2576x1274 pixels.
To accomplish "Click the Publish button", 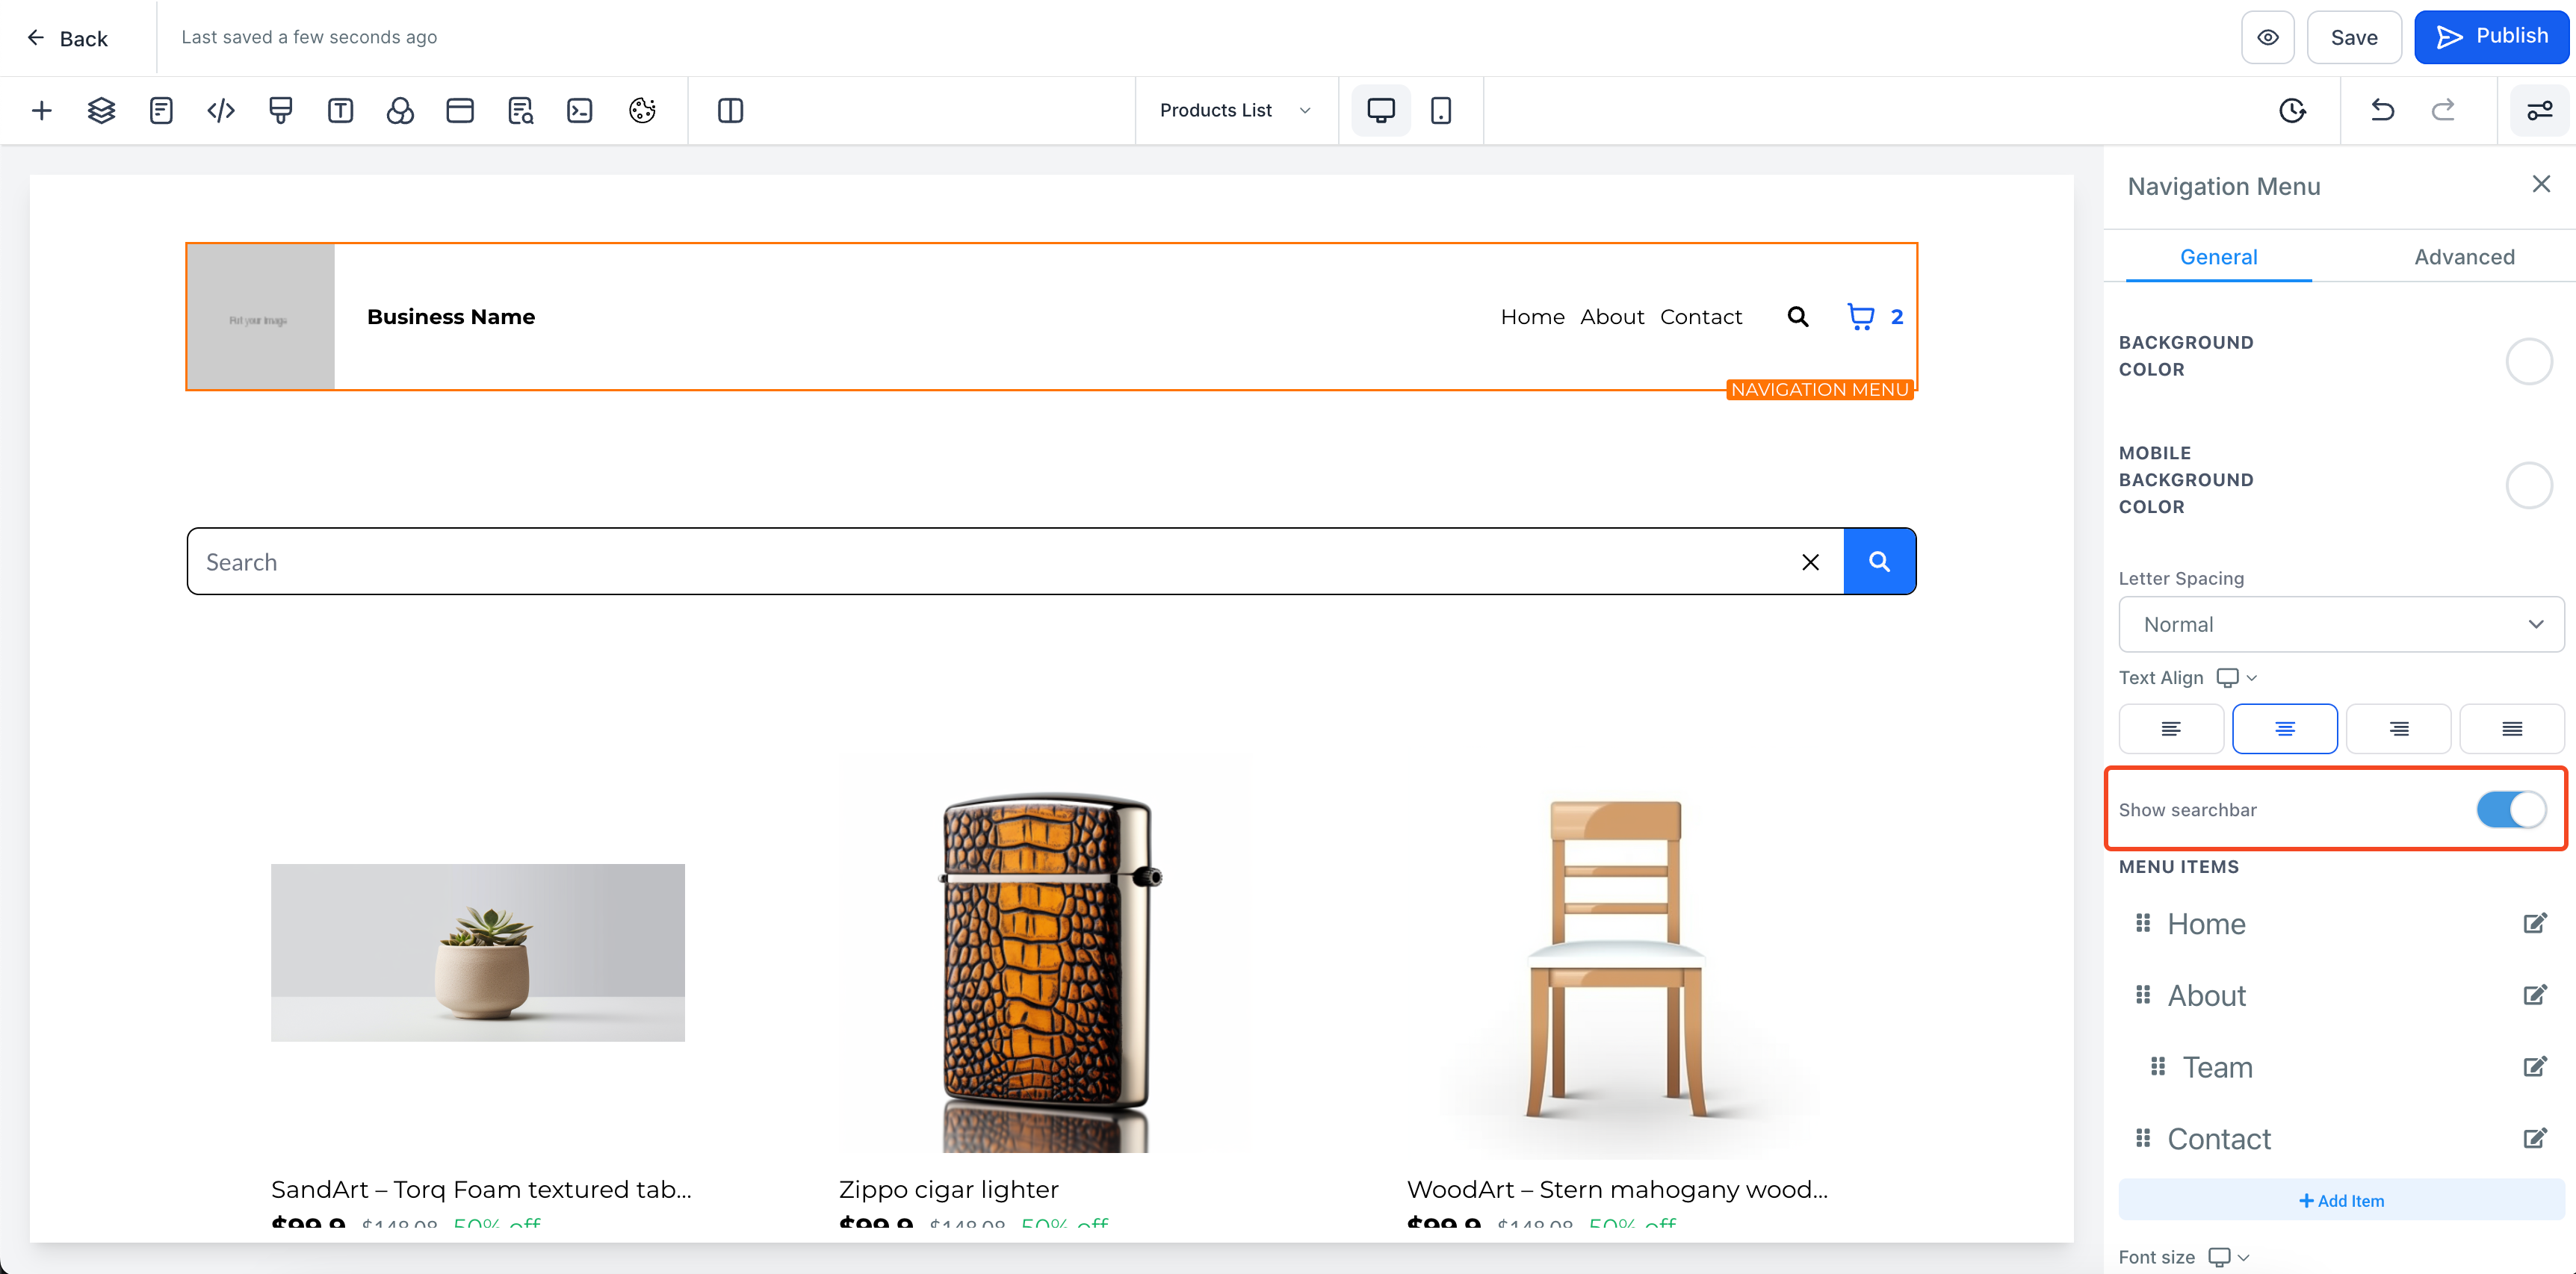I will click(2491, 37).
